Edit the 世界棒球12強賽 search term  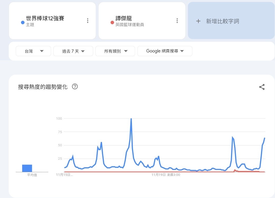(45, 18)
